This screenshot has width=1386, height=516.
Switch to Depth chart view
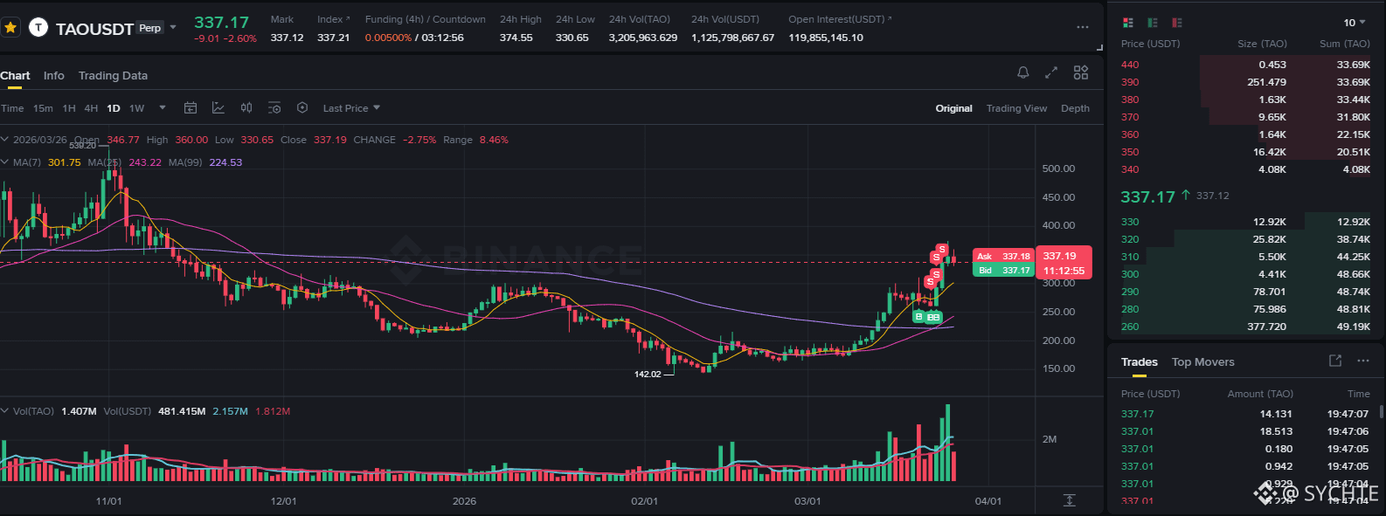pos(1075,108)
